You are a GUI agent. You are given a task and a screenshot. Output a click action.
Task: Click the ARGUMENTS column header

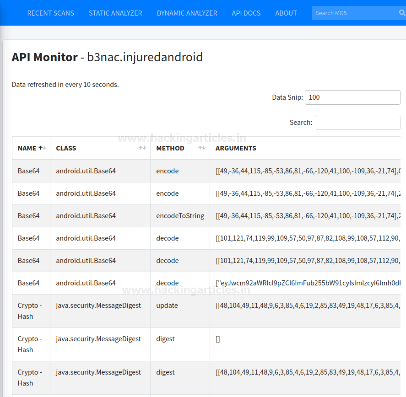[x=236, y=148]
